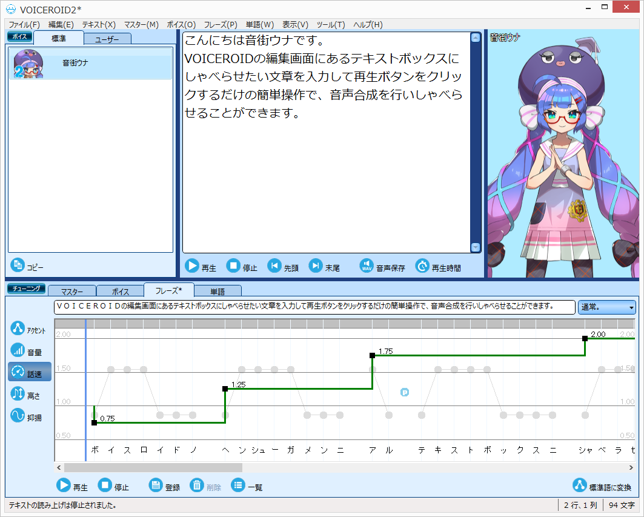Select the 1.75 speed control point
Viewport: 644px width, 517px height.
click(x=372, y=356)
